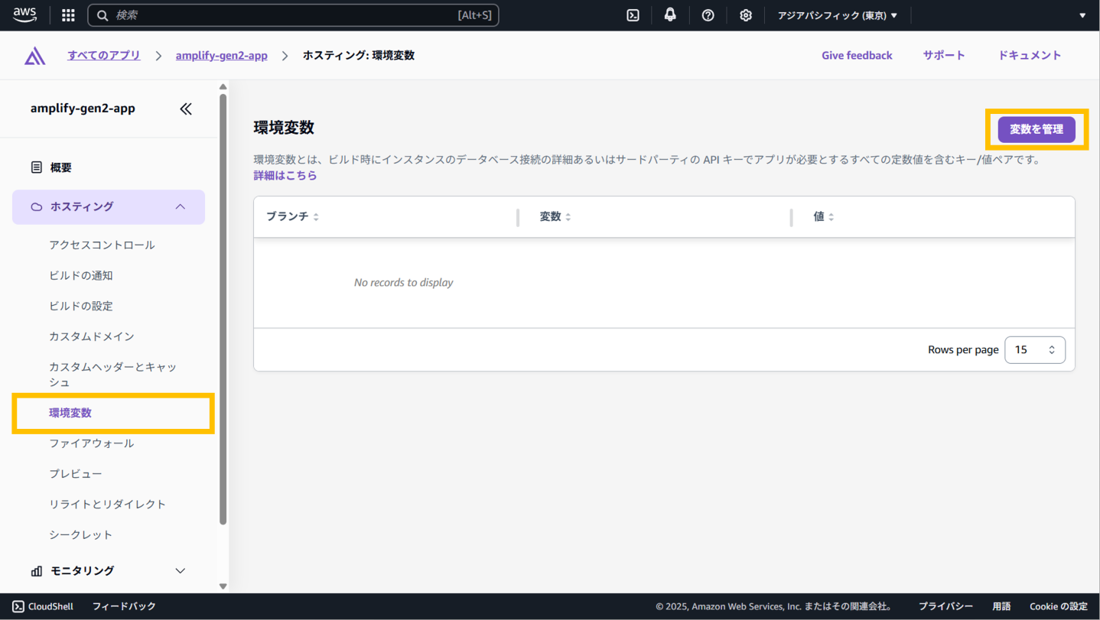Sort by the 変数 column header
This screenshot has height=620, width=1100.
point(555,217)
